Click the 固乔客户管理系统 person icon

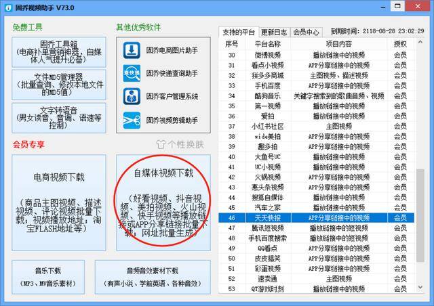click(132, 96)
